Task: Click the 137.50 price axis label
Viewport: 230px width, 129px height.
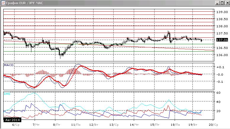Action: click(222, 33)
